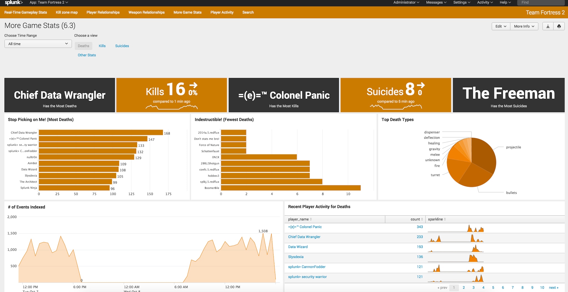The width and height of the screenshot is (568, 292).
Task: Click The Freeman most suicides panel
Action: pos(509,95)
